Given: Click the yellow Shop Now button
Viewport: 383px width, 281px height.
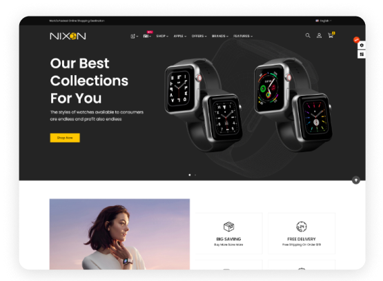Looking at the screenshot, I should [x=65, y=138].
